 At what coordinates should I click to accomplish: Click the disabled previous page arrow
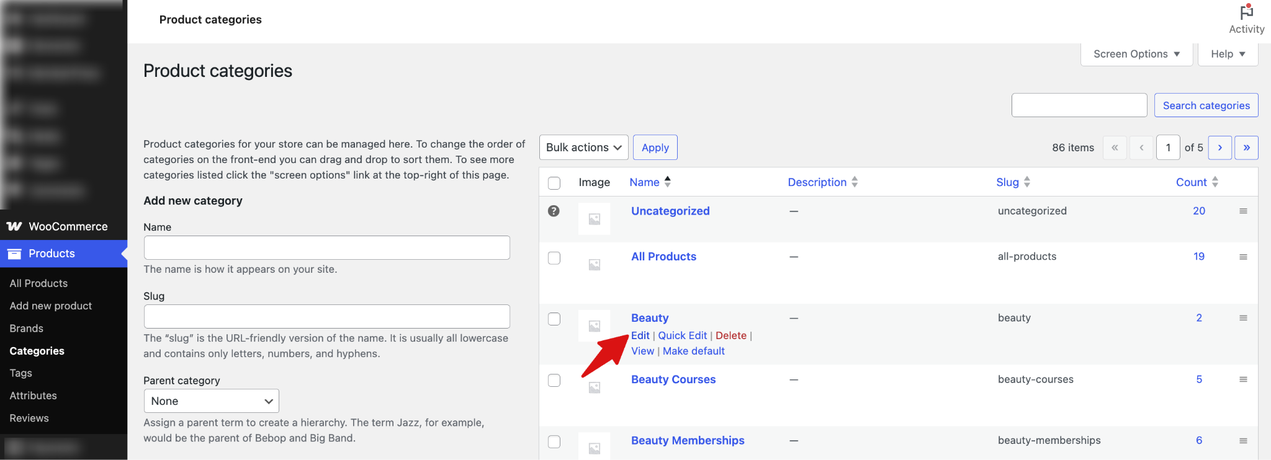point(1141,148)
